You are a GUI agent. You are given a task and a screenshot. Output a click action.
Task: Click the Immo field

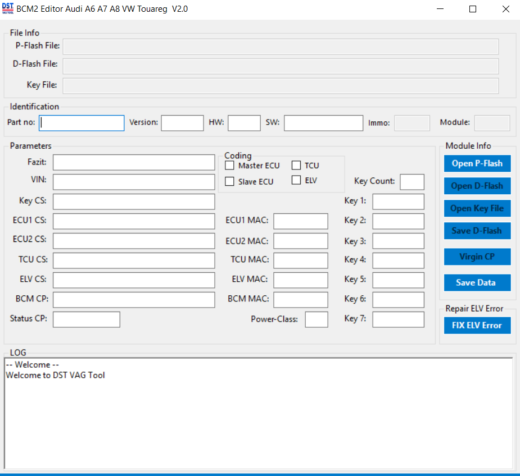412,123
